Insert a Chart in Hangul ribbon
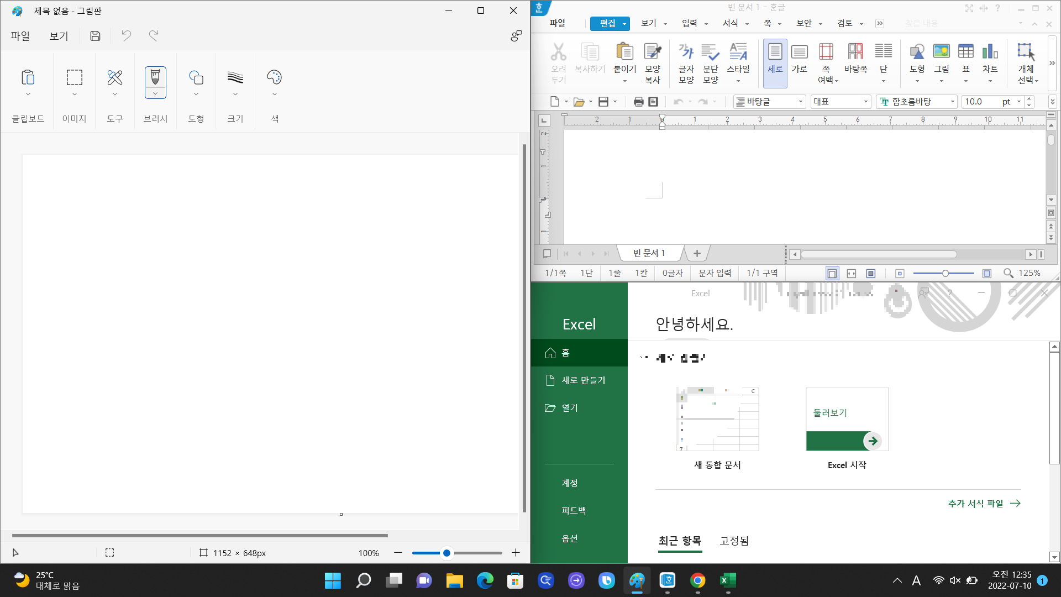Screen dimensions: 1061x597 pos(990,52)
